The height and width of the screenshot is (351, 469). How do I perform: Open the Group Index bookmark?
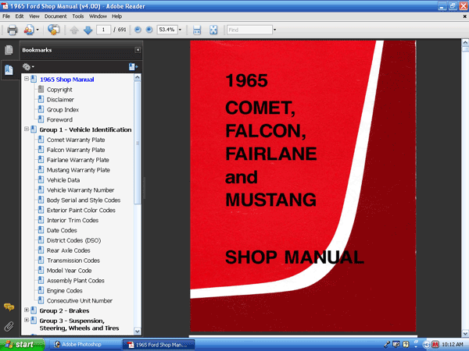click(63, 110)
